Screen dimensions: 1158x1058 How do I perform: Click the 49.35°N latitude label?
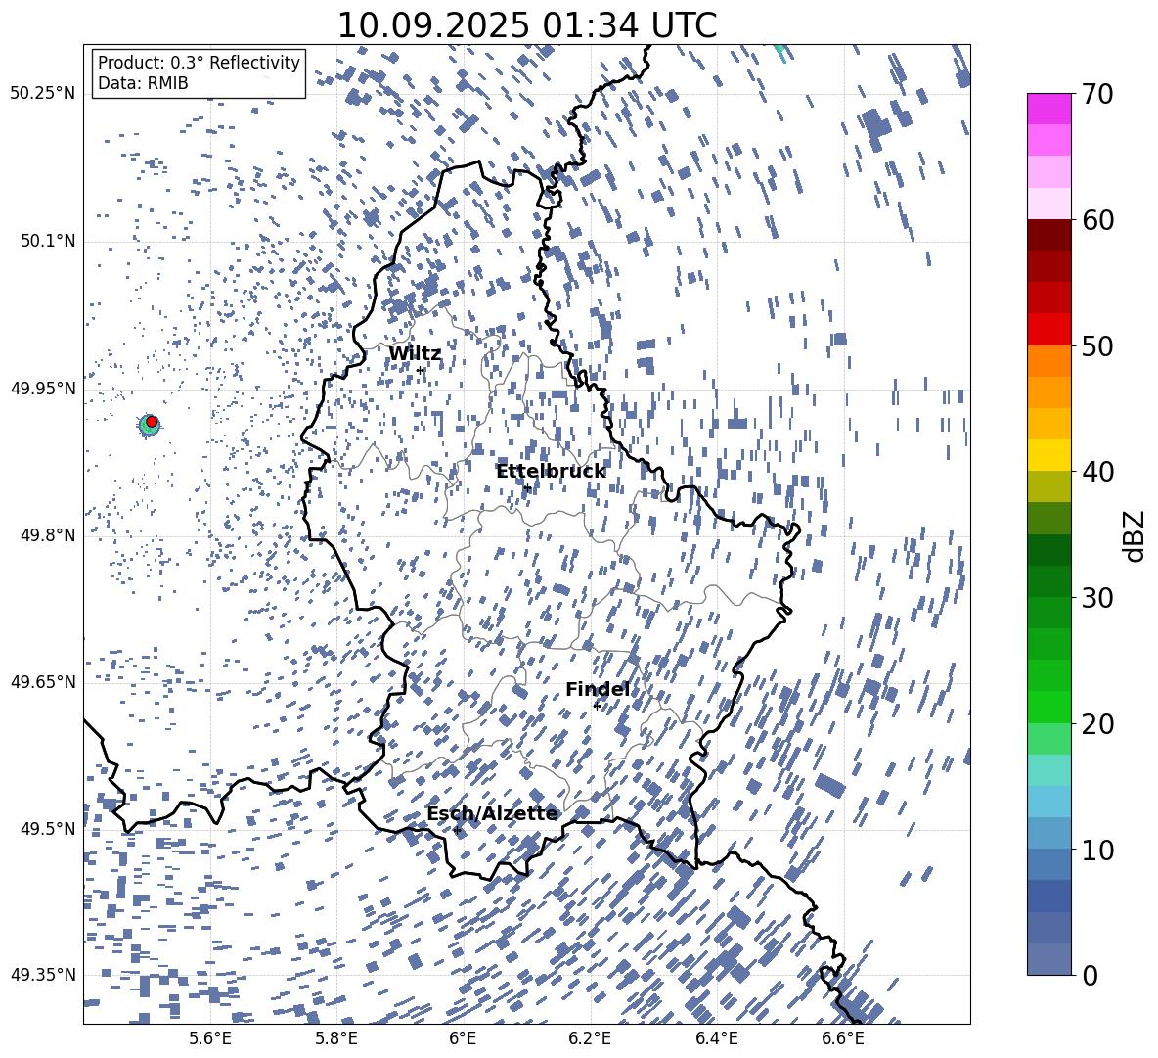pyautogui.click(x=43, y=975)
